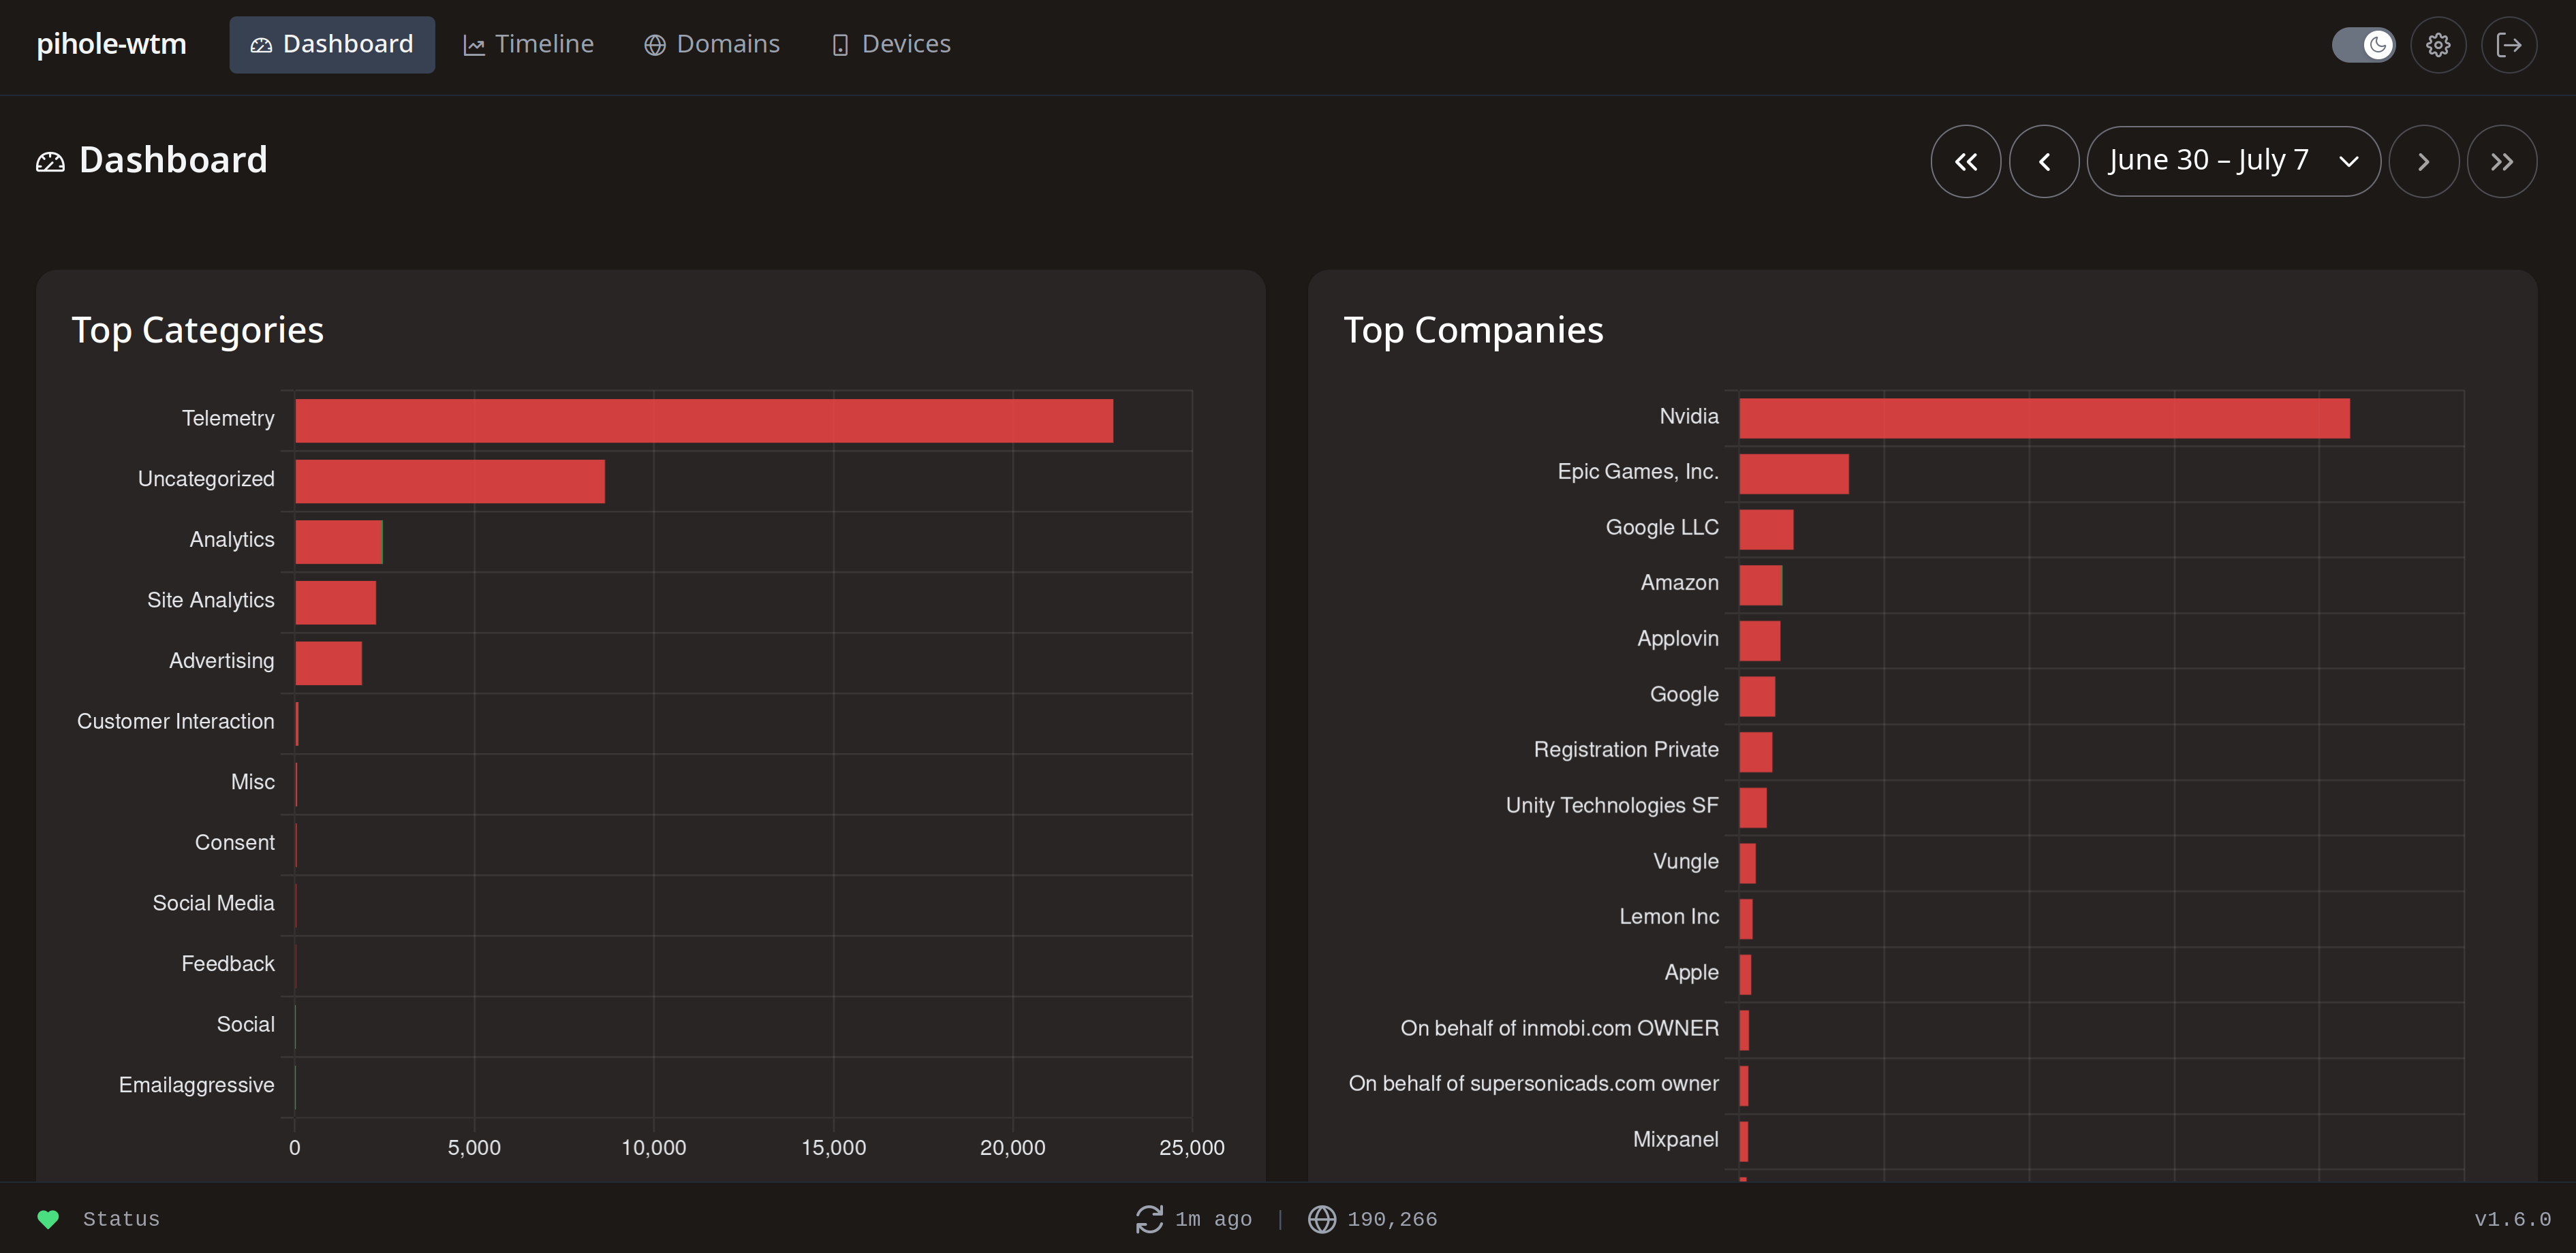Click the Devices phone icon in nav
The image size is (2576, 1253).
tap(840, 45)
